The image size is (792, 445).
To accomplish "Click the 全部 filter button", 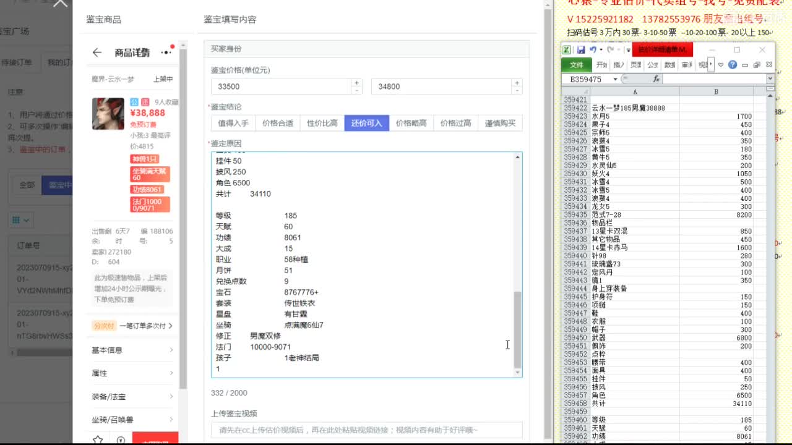I will tap(27, 184).
